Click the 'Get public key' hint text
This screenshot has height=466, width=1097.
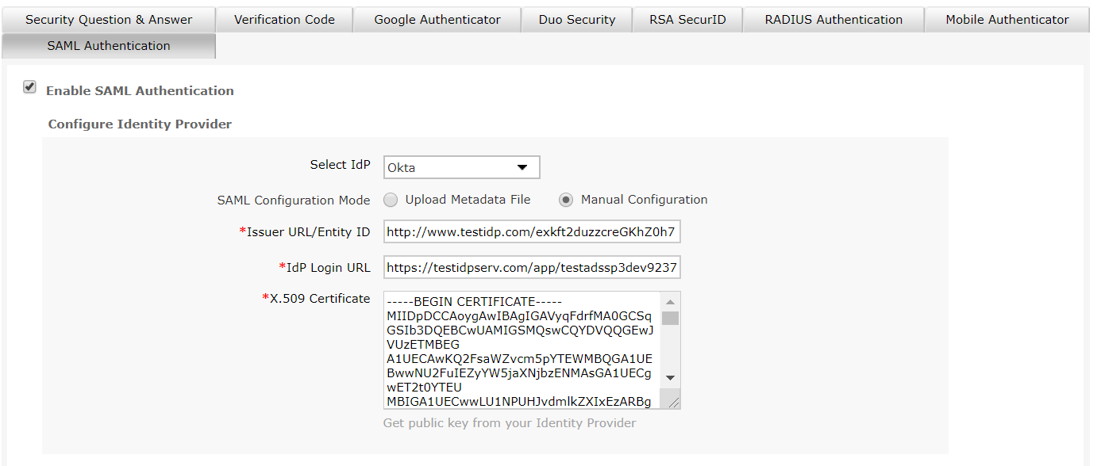[510, 423]
